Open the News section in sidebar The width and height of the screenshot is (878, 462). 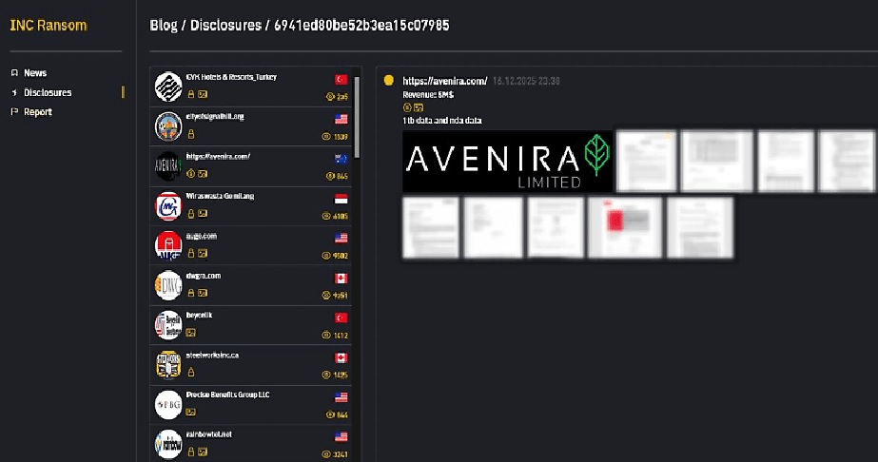click(x=35, y=73)
